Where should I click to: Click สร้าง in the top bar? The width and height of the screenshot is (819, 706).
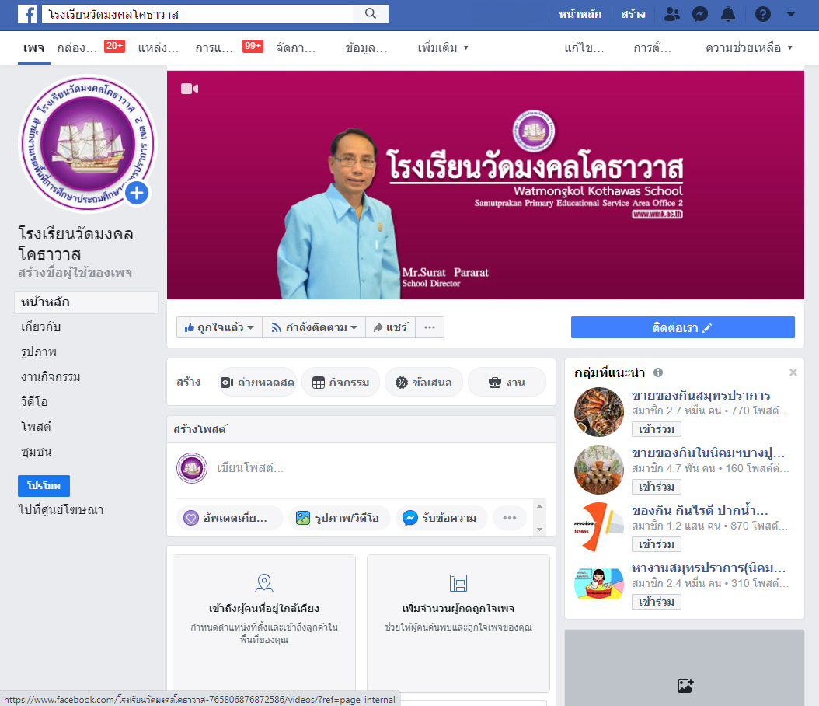633,14
